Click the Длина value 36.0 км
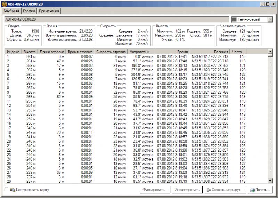 [33, 35]
